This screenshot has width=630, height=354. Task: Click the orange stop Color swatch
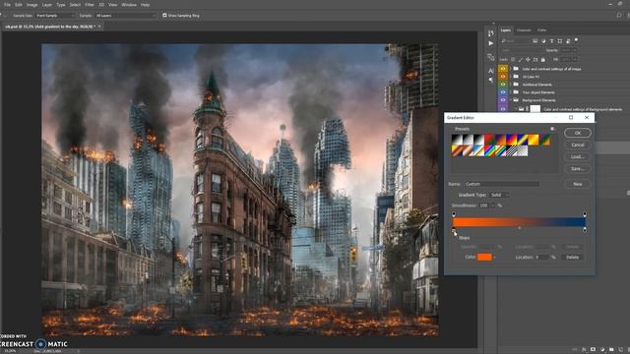(484, 258)
